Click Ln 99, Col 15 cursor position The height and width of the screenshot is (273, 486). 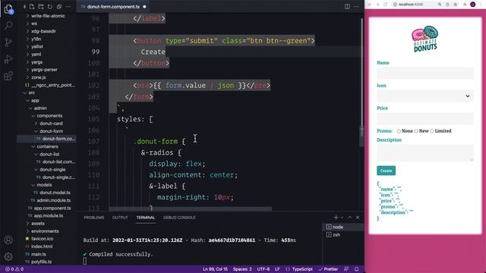[215, 269]
